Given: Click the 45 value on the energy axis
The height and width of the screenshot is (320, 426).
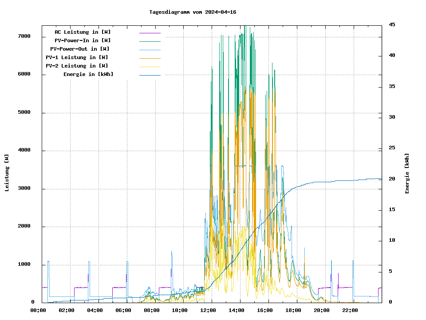Looking at the screenshot, I should [x=391, y=24].
